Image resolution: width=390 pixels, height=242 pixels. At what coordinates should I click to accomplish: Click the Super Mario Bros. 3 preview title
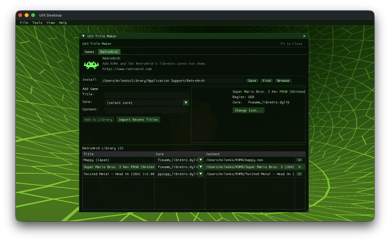(269, 92)
